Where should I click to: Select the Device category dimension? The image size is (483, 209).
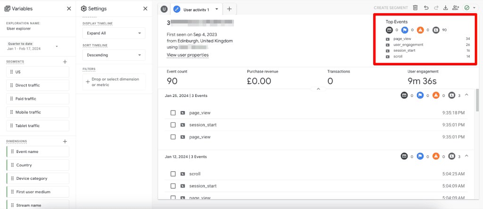38,178
